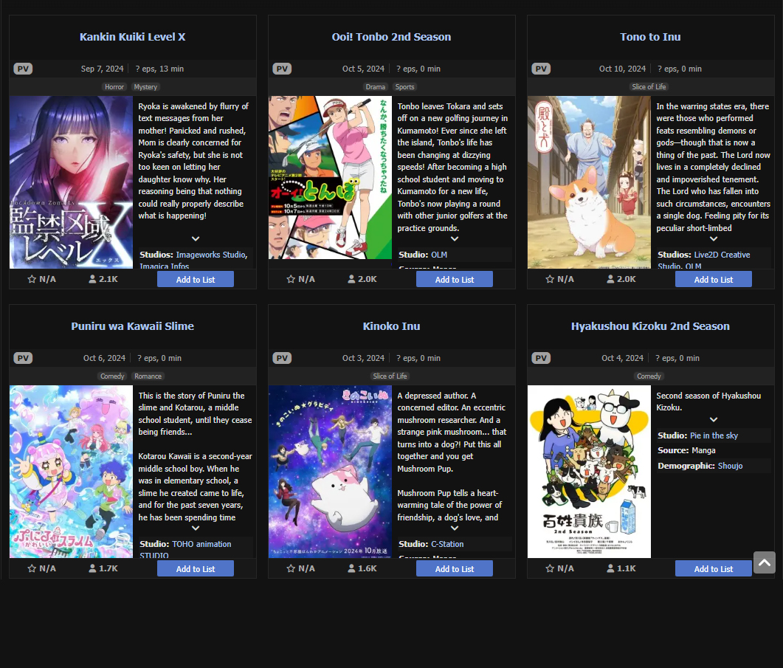Click members icon on Tono to Inu card
The height and width of the screenshot is (668, 783).
pyautogui.click(x=610, y=279)
